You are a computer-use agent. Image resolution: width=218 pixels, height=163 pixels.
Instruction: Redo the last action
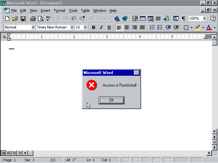[104, 19]
